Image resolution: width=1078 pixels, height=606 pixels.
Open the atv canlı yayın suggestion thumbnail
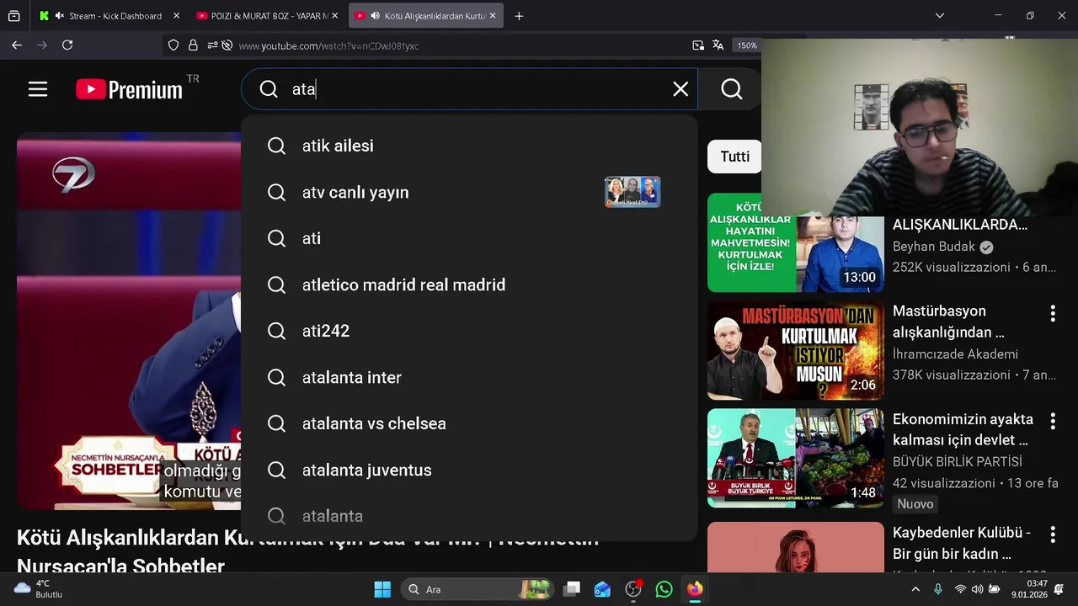(x=632, y=192)
